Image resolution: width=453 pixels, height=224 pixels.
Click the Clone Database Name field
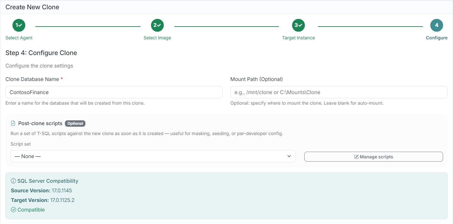(114, 92)
